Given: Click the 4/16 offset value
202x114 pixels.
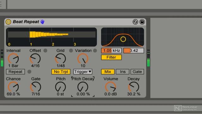Looking at the screenshot, I should (x=35, y=66).
